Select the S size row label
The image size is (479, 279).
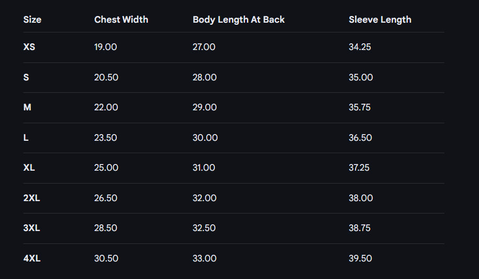coord(26,77)
